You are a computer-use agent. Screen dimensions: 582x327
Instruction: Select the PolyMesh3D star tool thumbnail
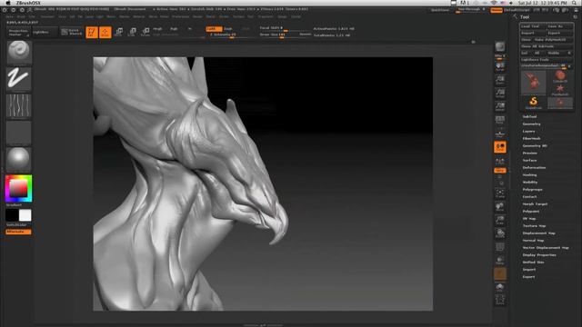pos(560,89)
